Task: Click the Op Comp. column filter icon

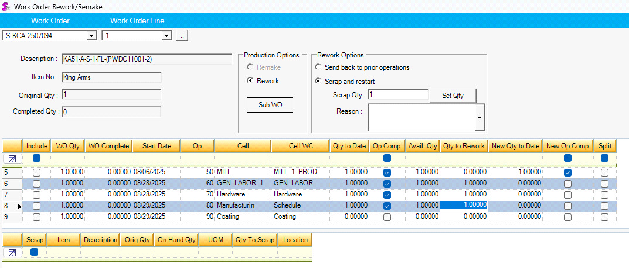Action: coord(387,158)
